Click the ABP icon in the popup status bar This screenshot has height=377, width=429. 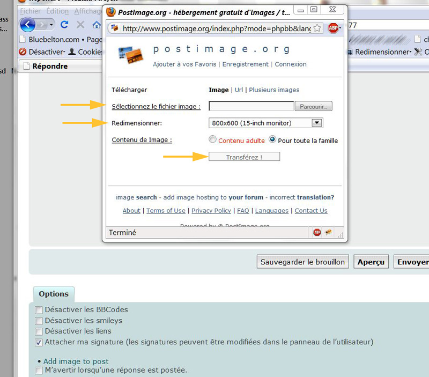click(317, 233)
